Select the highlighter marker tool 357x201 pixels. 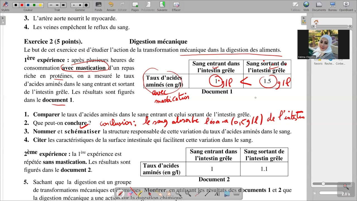pyautogui.click(x=140, y=194)
